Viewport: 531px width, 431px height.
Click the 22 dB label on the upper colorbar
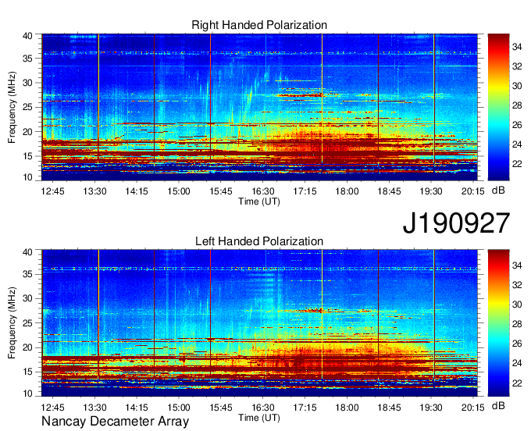click(x=517, y=164)
